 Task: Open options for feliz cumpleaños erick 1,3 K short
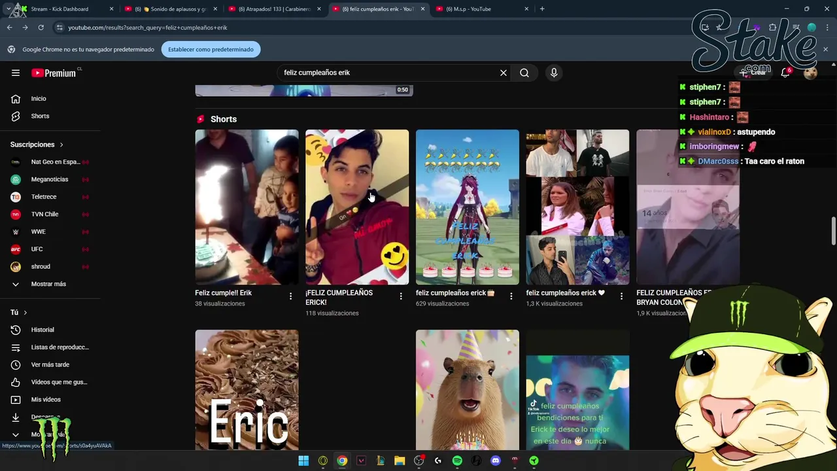click(621, 296)
